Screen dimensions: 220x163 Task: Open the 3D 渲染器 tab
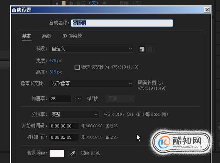(x=72, y=36)
